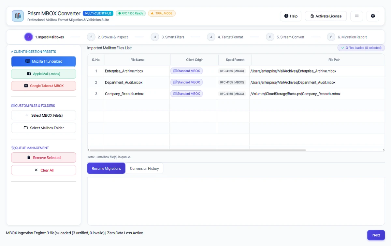Click the Department_Audit.mbox file path
This screenshot has height=246, width=391.
point(293,82)
